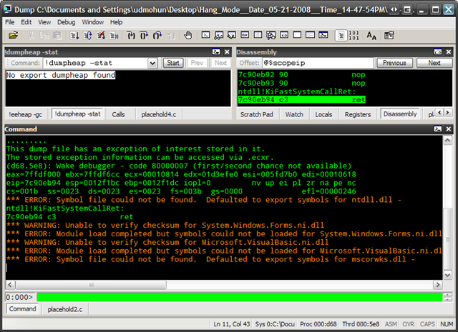Open the Disassembly window via toolbar icon
458x332 pixels.
tap(284, 36)
